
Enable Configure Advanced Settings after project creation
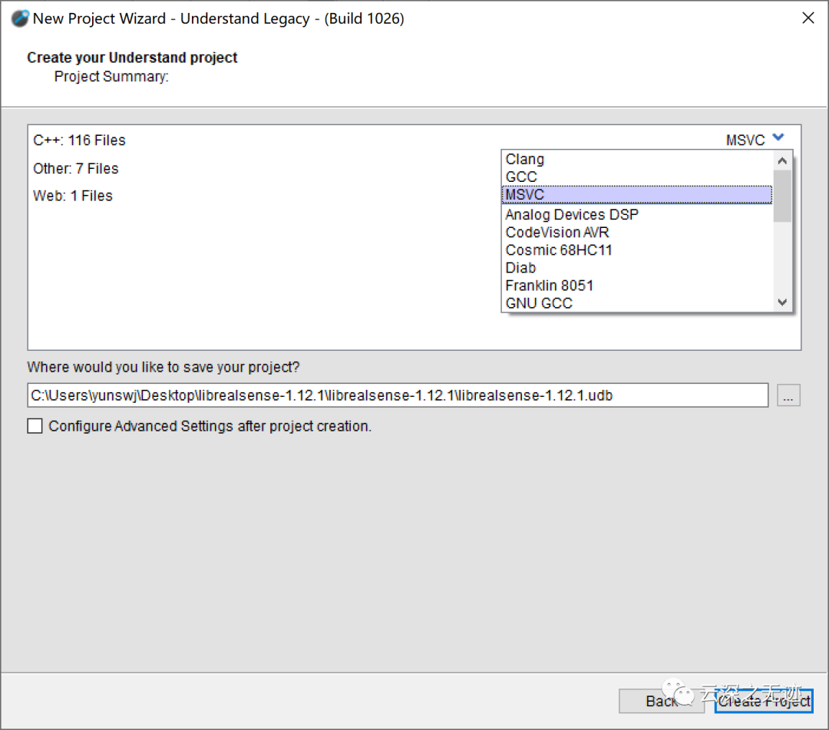(x=35, y=426)
